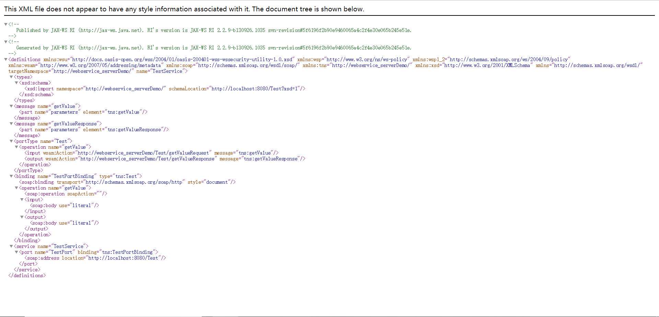Collapse getValue operation inside portType
The width and height of the screenshot is (659, 317).
pyautogui.click(x=16, y=147)
